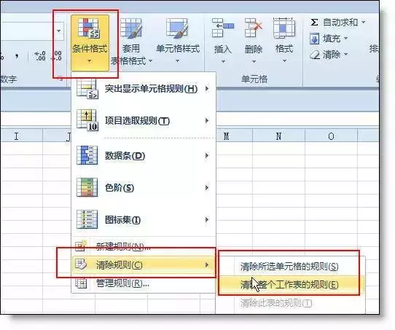Open the 条件格式 conditional formatting button
This screenshot has height=330, width=395.
[x=90, y=43]
